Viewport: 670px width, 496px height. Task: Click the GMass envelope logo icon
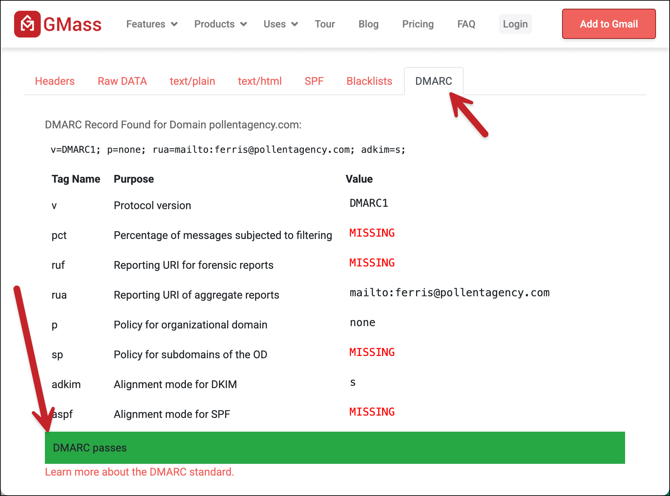pyautogui.click(x=27, y=24)
